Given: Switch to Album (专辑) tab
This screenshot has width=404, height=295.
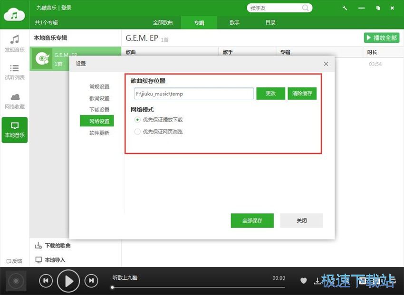Looking at the screenshot, I should (199, 23).
